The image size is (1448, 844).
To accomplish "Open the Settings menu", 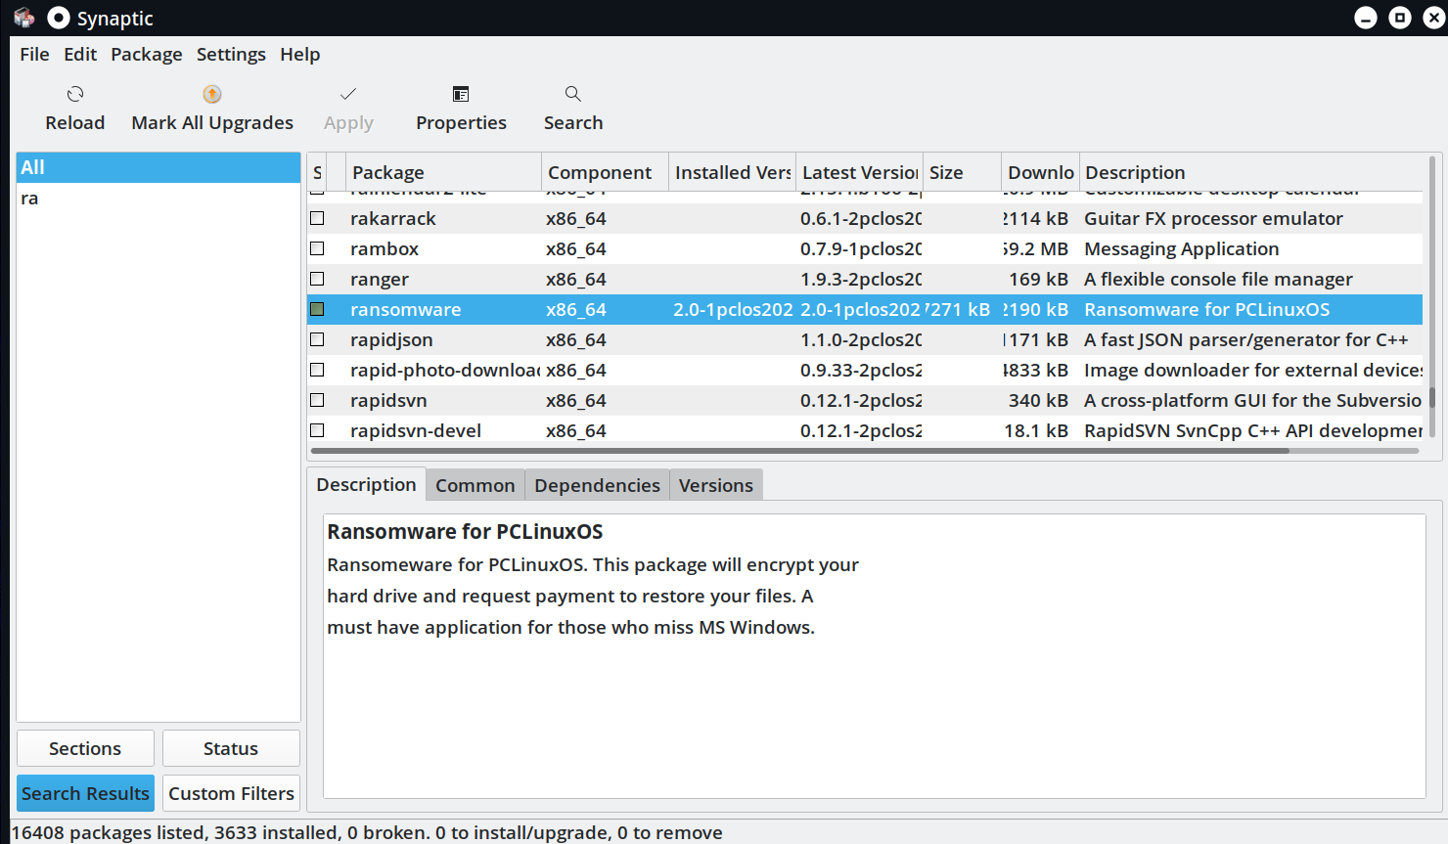I will tap(231, 55).
